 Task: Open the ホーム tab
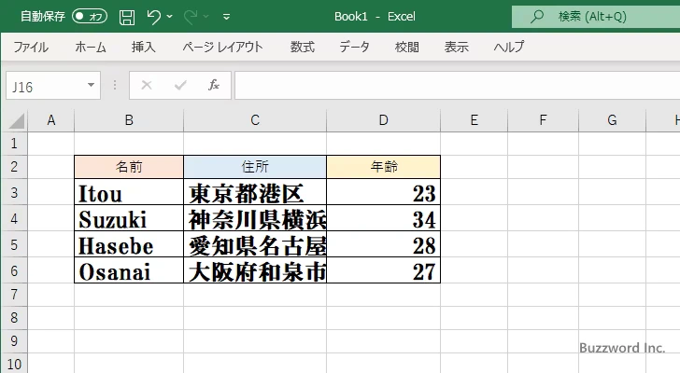[91, 47]
